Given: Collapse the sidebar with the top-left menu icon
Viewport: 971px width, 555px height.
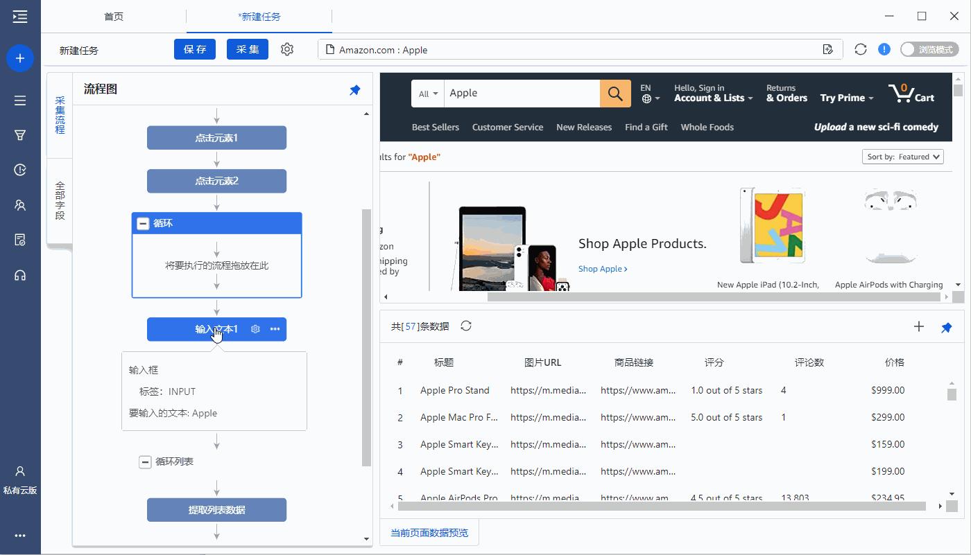Looking at the screenshot, I should [x=20, y=17].
